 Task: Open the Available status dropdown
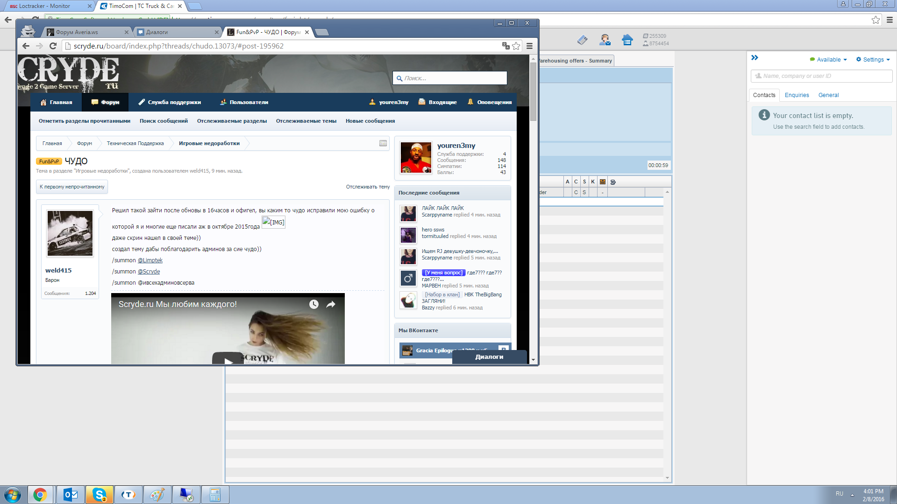pos(828,60)
